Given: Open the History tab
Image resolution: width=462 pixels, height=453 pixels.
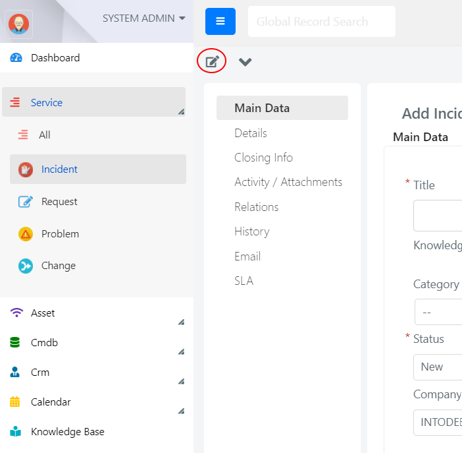Looking at the screenshot, I should tap(252, 232).
